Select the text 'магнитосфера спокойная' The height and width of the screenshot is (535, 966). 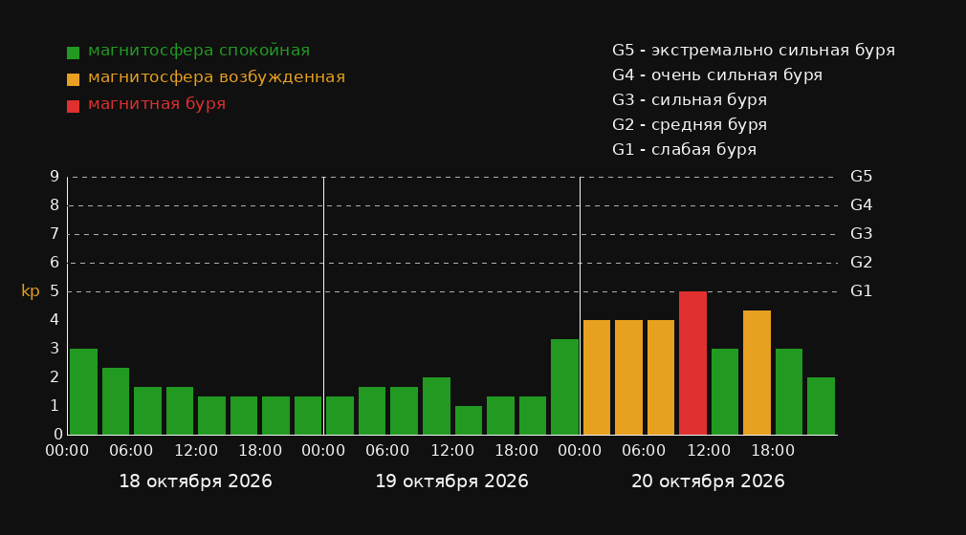pyautogui.click(x=199, y=51)
